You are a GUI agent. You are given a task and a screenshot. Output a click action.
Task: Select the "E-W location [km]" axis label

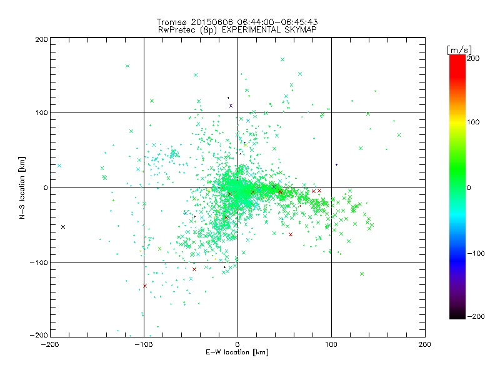(237, 352)
